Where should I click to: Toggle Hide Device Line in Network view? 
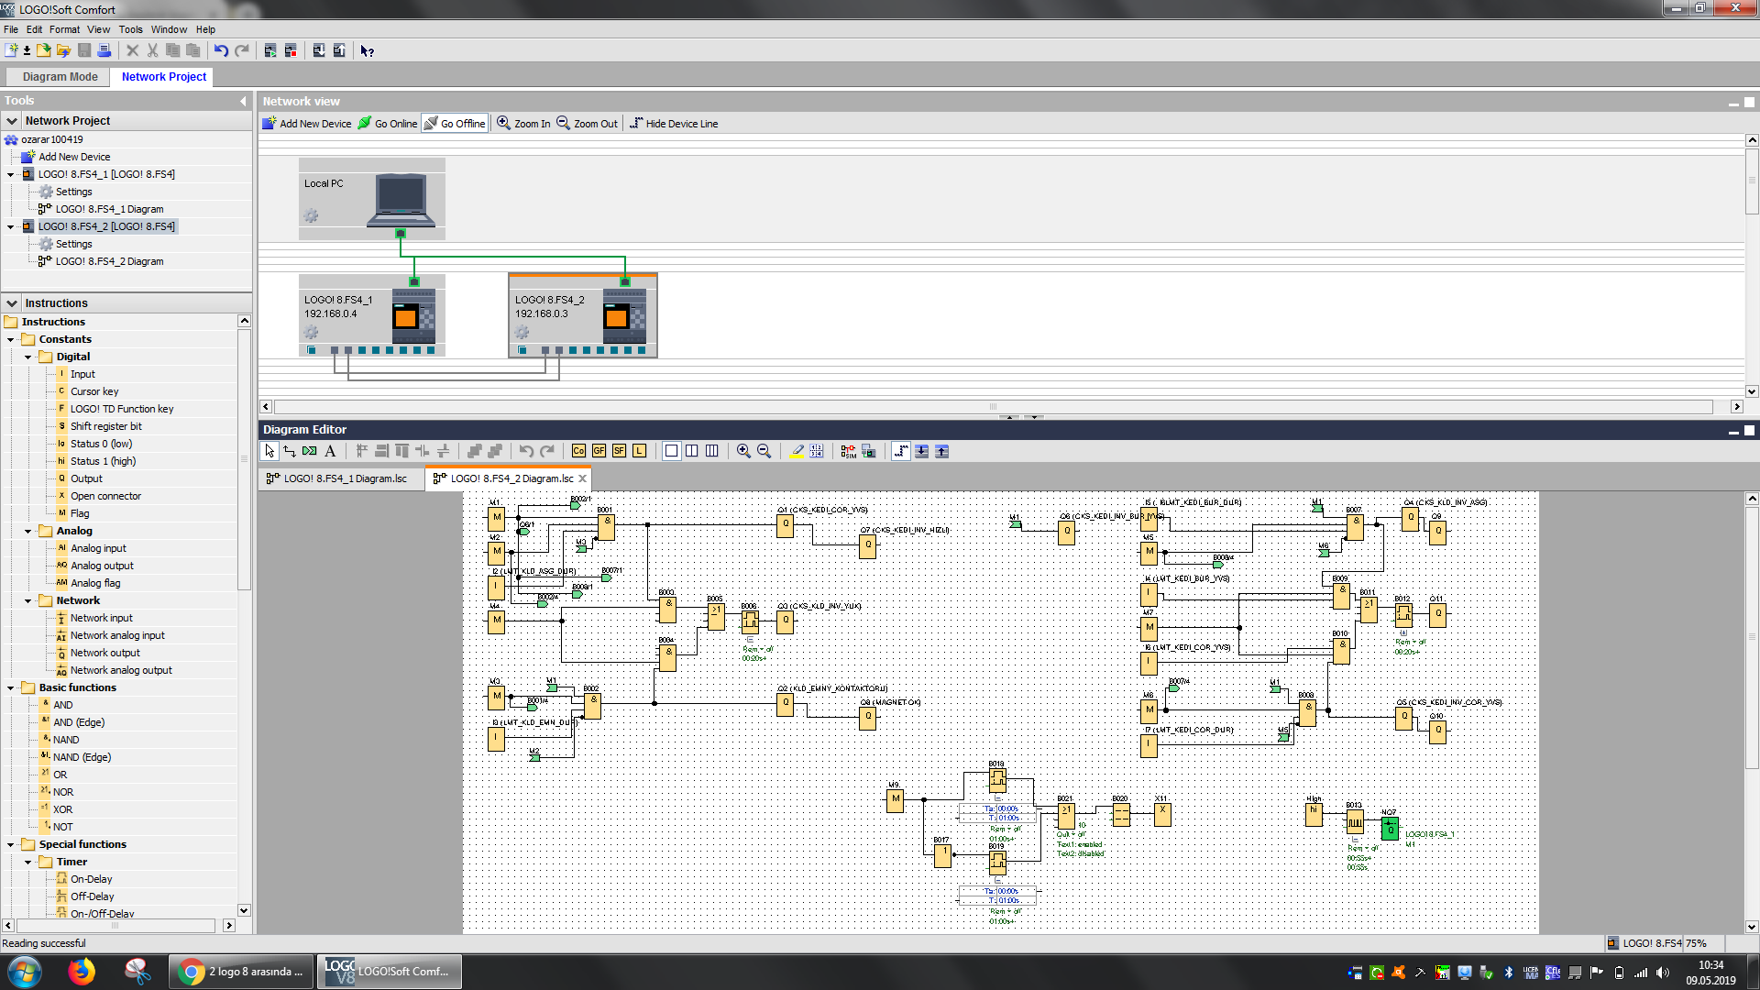click(673, 124)
